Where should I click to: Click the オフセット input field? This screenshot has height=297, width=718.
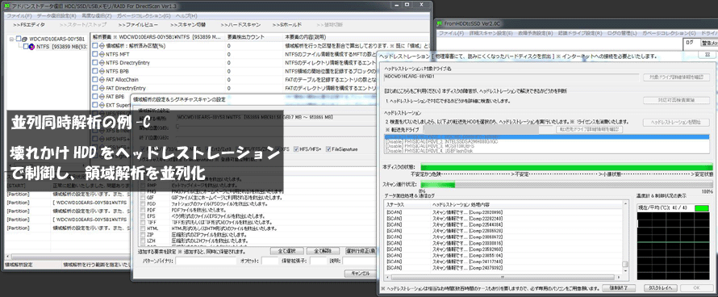tap(269, 261)
